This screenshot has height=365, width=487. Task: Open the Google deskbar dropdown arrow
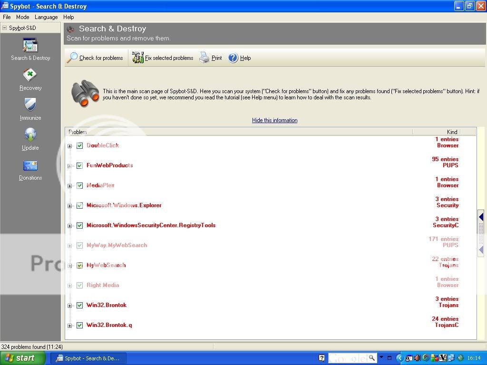coord(381,357)
